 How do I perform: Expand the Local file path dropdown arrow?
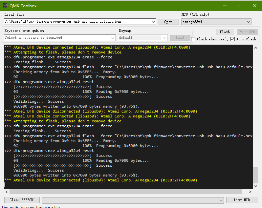(x=153, y=22)
